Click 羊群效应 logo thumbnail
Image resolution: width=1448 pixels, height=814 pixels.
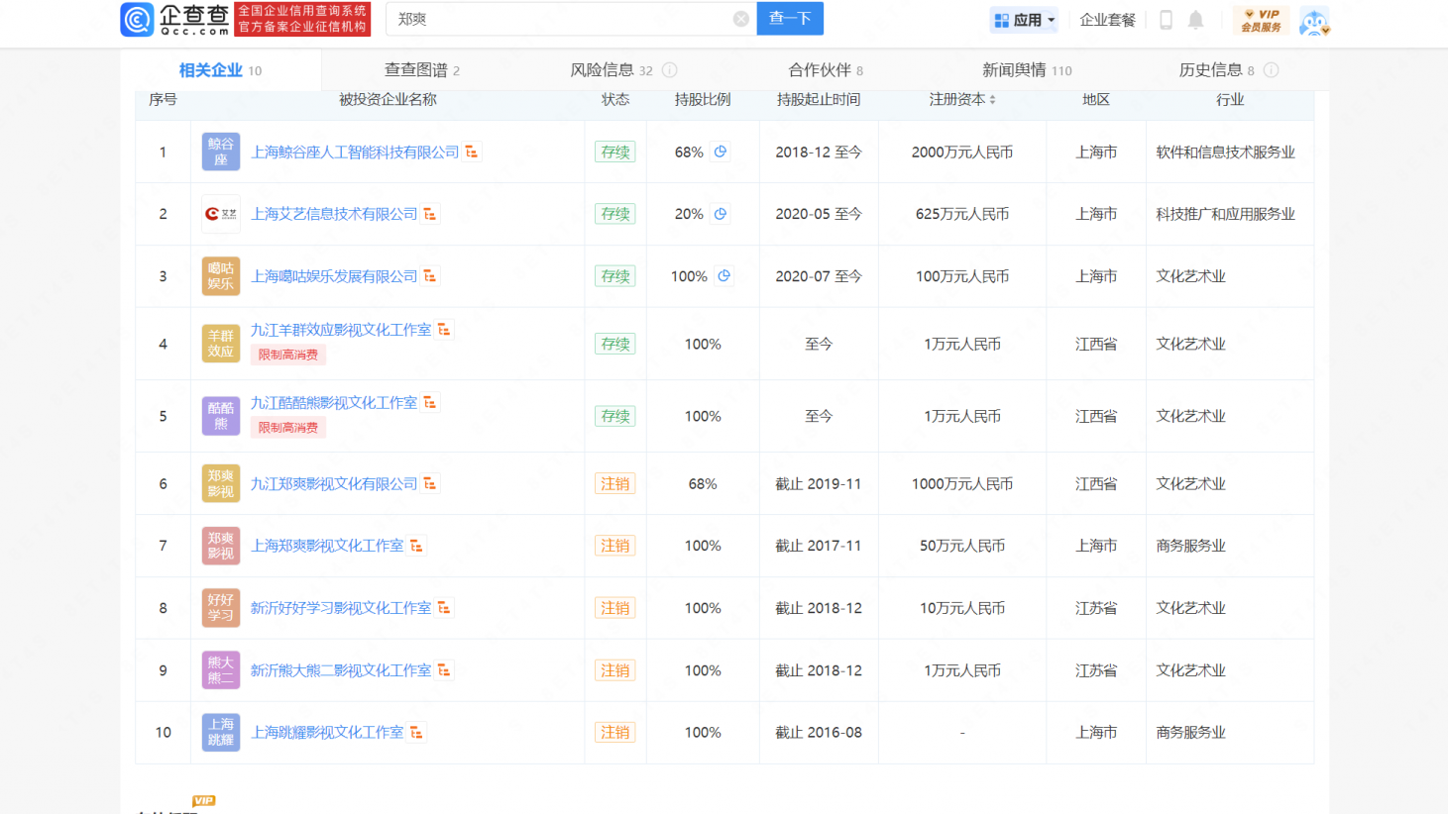tap(221, 344)
